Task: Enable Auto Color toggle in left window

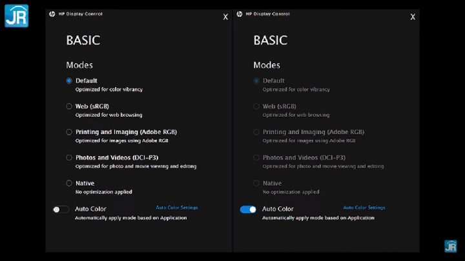Action: 61,209
